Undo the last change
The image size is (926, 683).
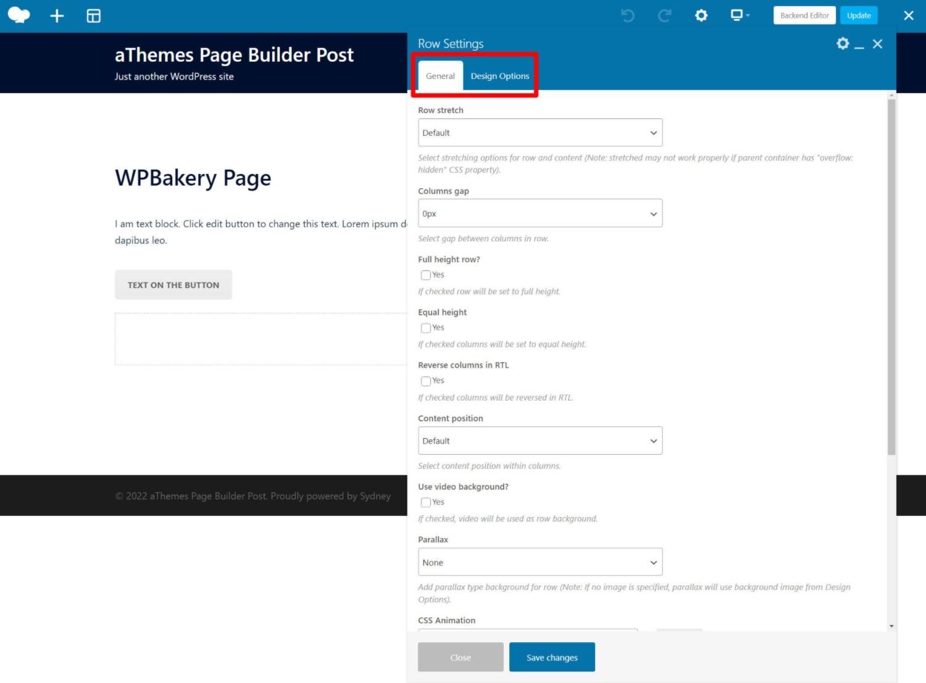click(627, 15)
